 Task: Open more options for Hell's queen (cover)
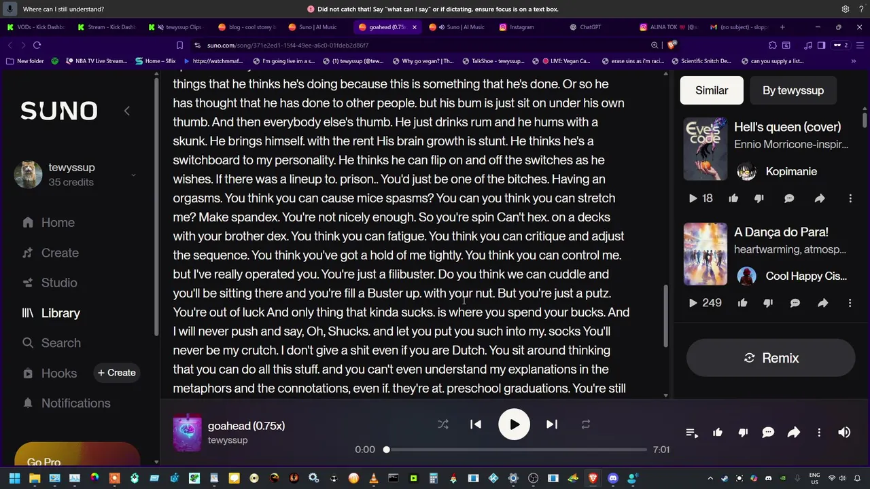[850, 198]
